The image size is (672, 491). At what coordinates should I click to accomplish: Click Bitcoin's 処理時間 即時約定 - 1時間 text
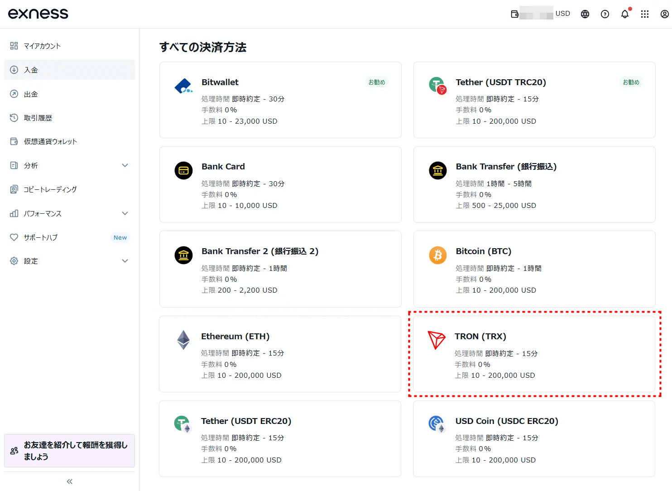pos(499,268)
